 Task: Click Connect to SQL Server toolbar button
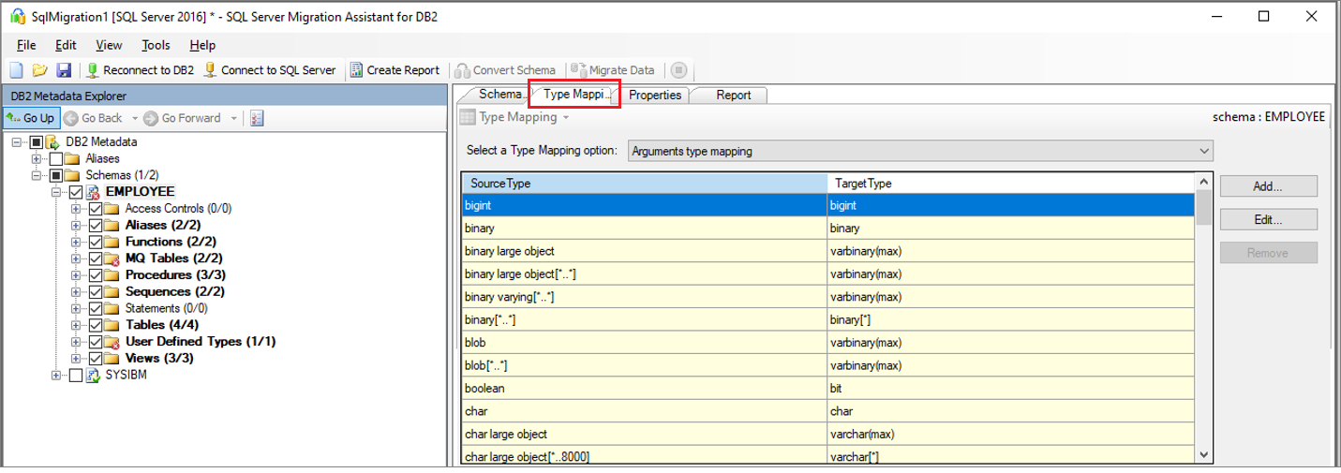pos(269,70)
